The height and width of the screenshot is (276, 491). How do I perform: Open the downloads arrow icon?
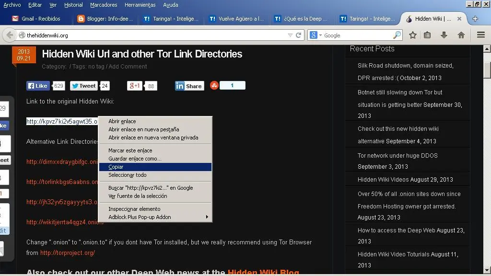pyautogui.click(x=444, y=35)
